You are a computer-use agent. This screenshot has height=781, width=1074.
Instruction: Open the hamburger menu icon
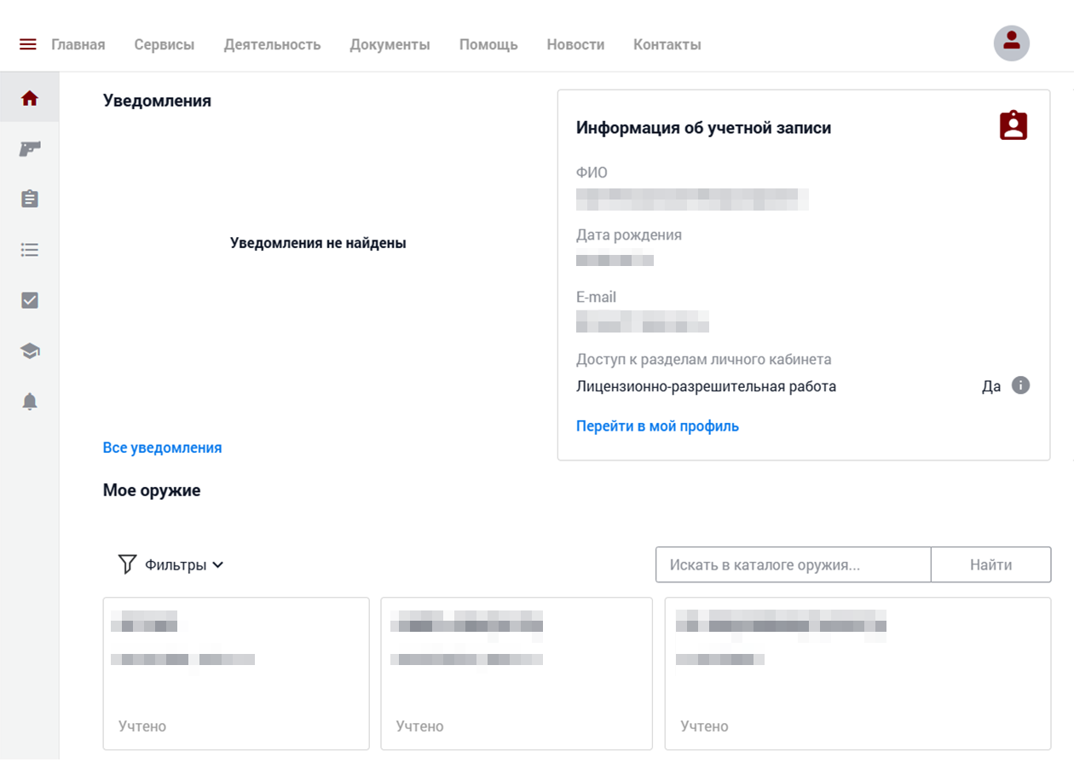pyautogui.click(x=27, y=44)
